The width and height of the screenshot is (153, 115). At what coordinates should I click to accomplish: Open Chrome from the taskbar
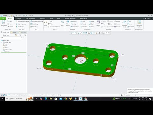click(66, 99)
